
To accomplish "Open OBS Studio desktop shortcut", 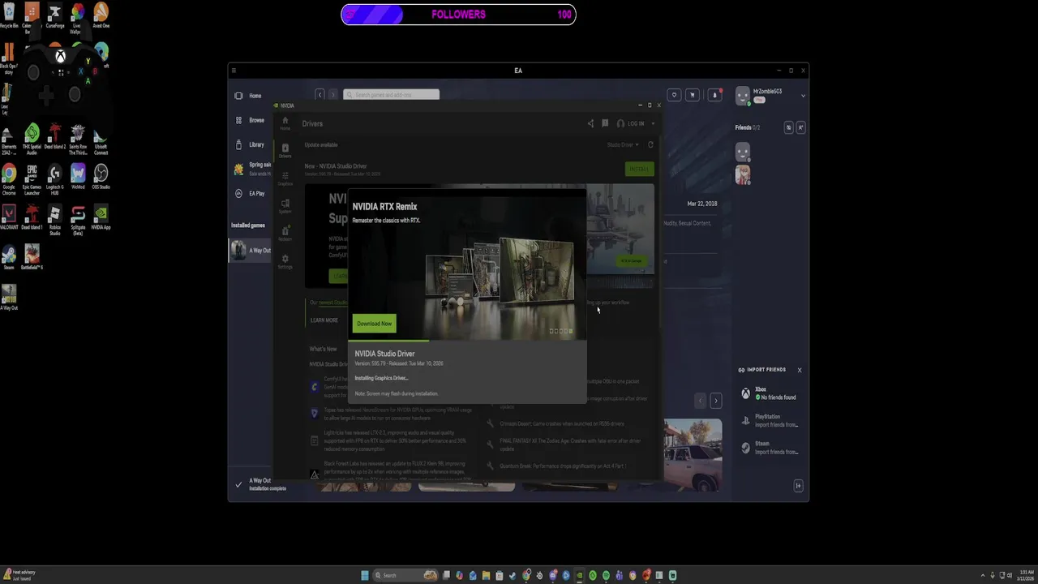I will (101, 177).
